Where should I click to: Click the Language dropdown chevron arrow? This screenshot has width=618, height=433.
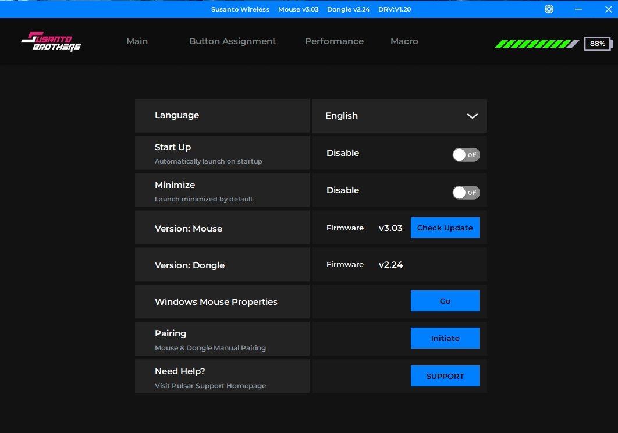472,116
